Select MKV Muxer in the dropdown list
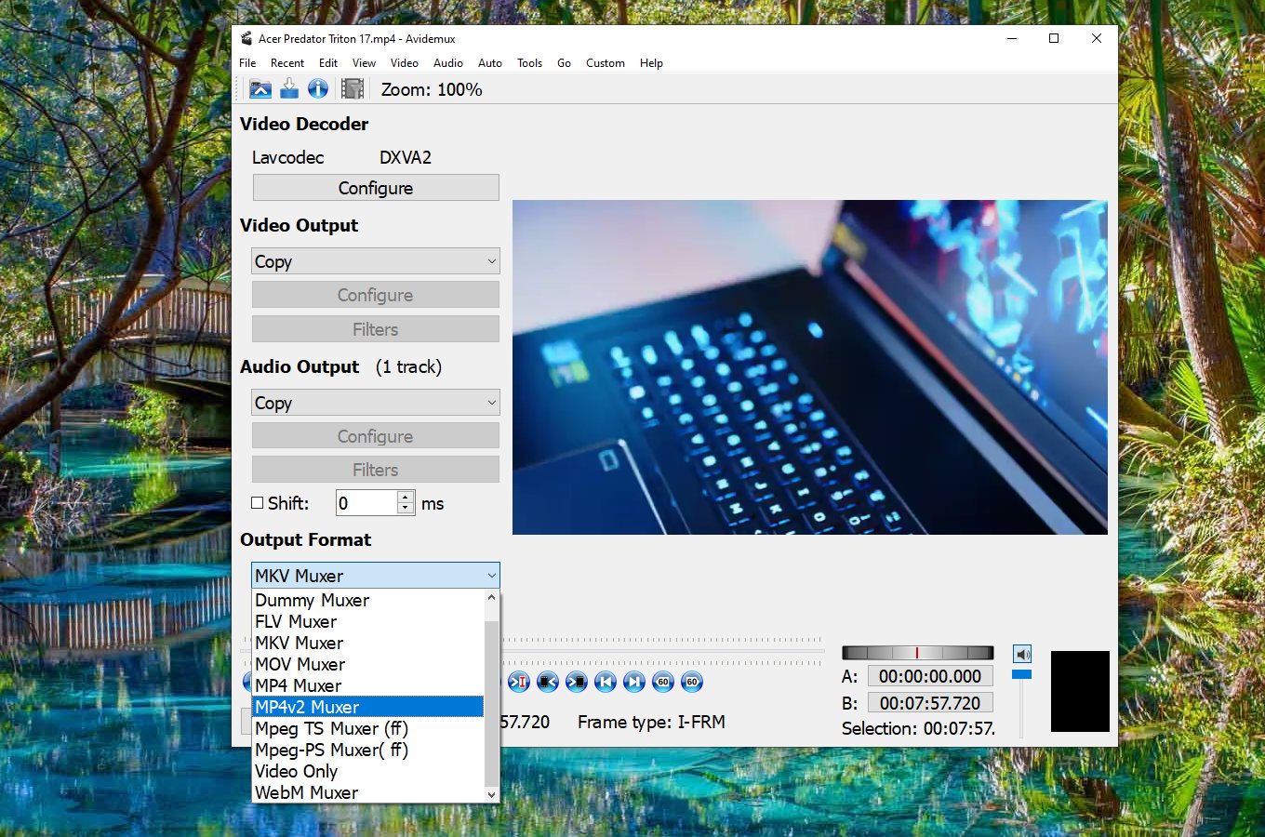1265x837 pixels. (368, 644)
